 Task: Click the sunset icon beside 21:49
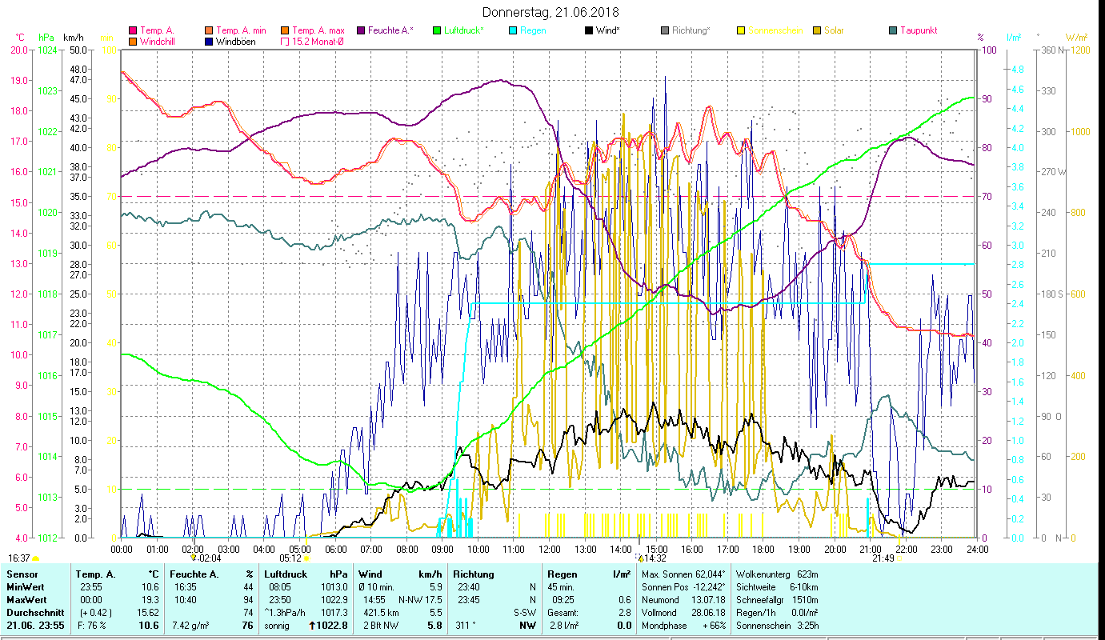(899, 558)
